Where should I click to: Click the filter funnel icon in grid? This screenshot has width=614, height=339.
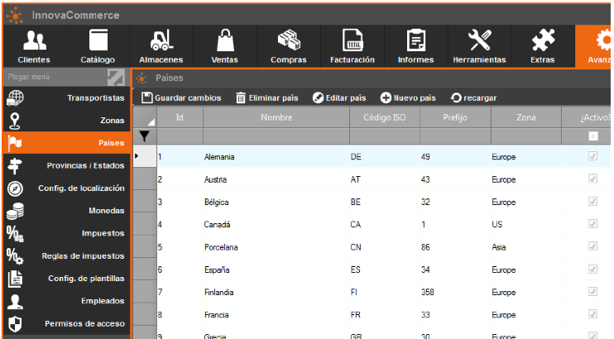coord(145,136)
